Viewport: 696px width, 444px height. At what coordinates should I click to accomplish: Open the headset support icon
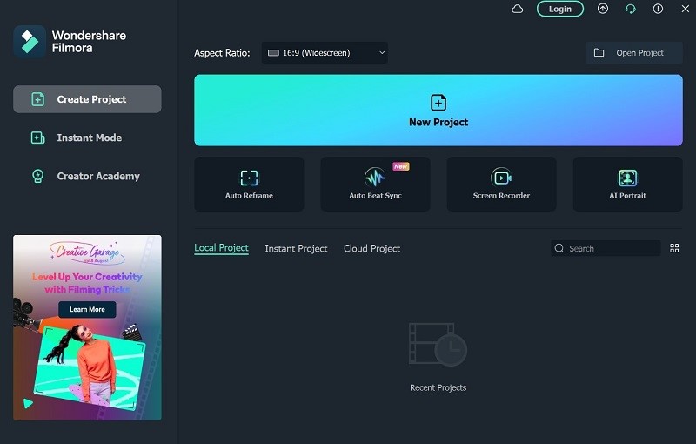point(631,9)
